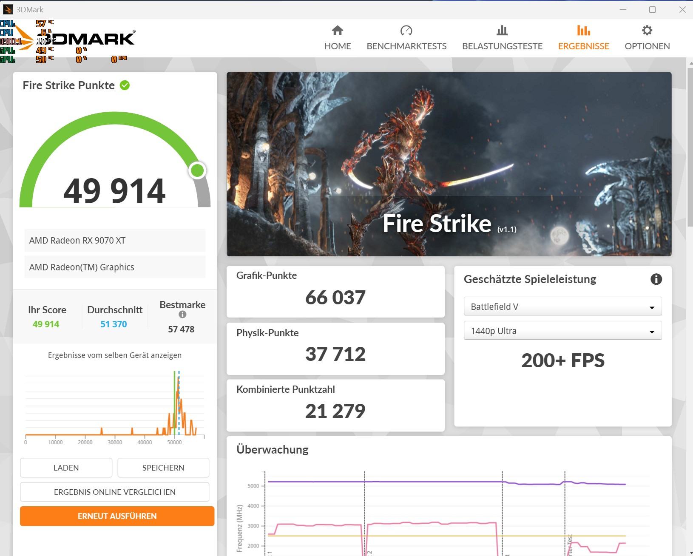Image resolution: width=693 pixels, height=556 pixels.
Task: Click the Durchschnitt value 51 370
Action: click(114, 324)
